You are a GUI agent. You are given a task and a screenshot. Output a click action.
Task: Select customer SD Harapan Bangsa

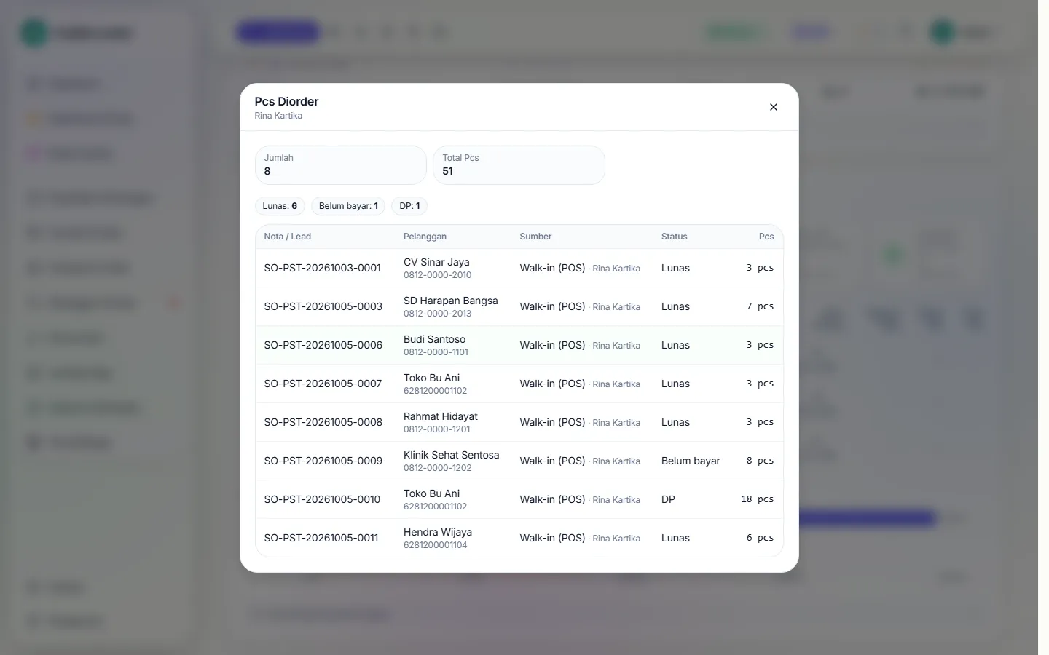[x=451, y=301]
